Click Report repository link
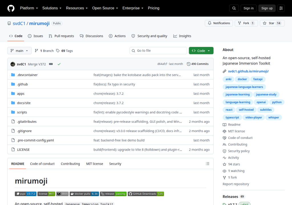The width and height of the screenshot is (292, 205). (x=236, y=184)
